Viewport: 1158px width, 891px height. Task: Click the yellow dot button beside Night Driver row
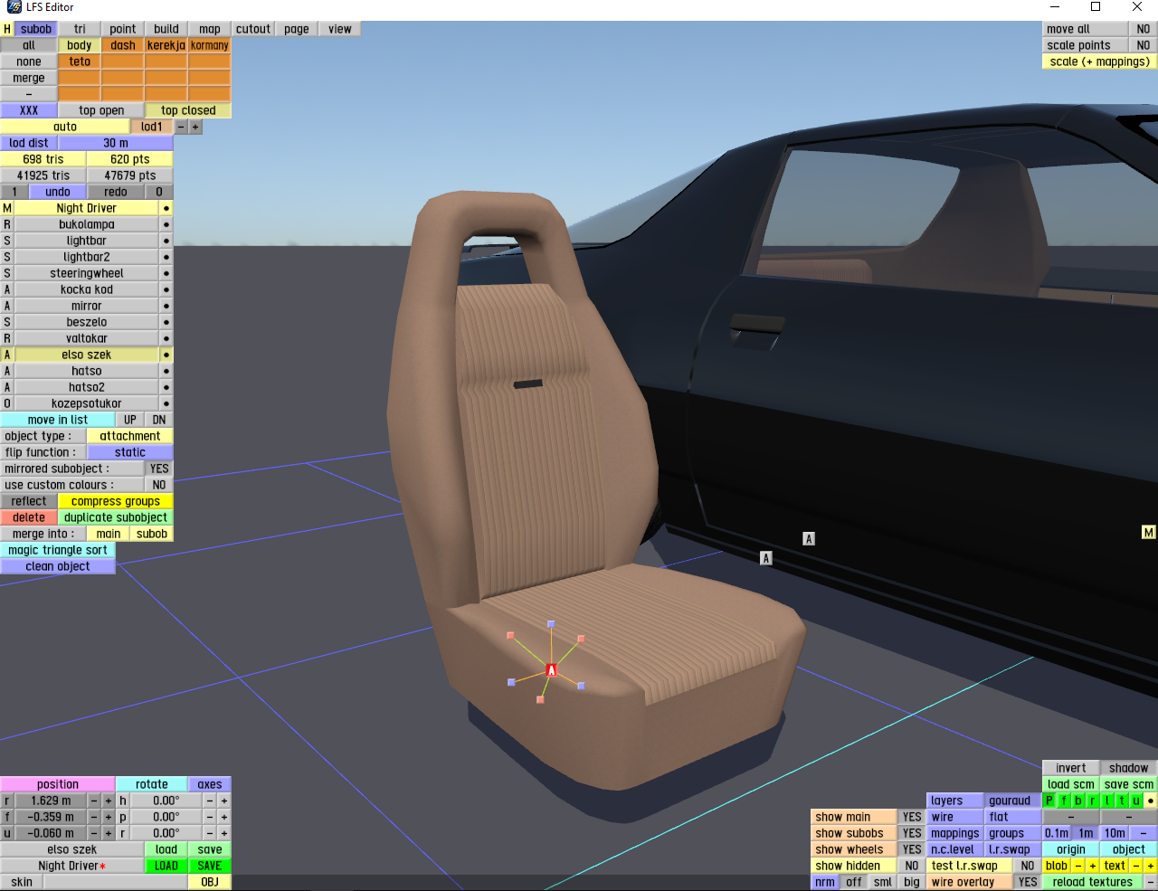[x=166, y=208]
